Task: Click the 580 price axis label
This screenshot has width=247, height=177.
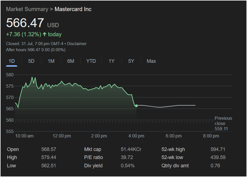Action: click(10, 75)
